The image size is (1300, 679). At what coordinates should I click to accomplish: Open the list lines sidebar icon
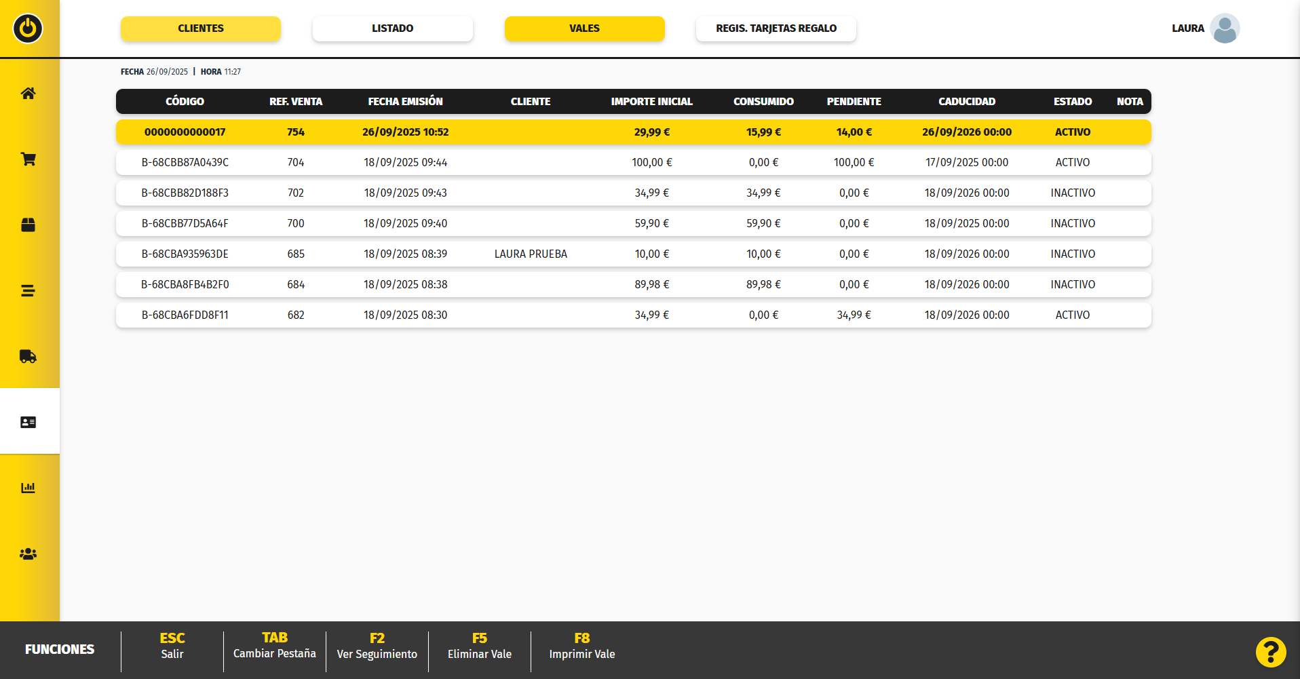click(x=28, y=291)
